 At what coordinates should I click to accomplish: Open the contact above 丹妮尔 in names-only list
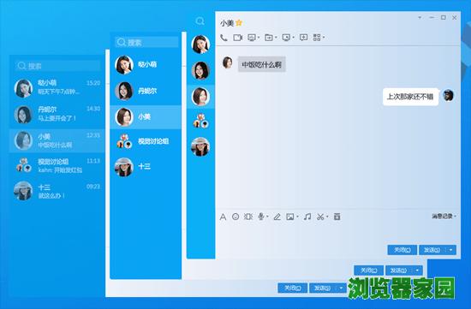coord(146,65)
